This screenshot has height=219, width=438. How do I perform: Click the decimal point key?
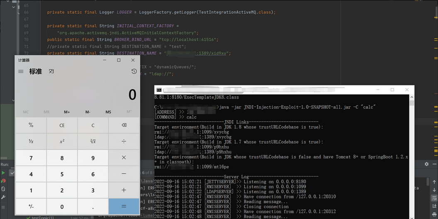93,207
